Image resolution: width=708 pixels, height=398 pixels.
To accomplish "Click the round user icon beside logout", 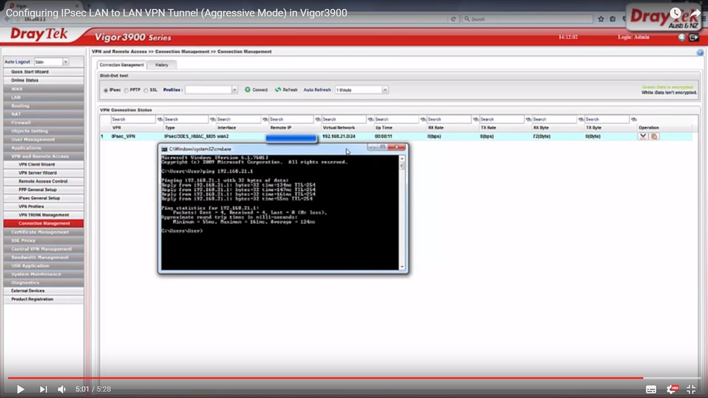I will click(x=682, y=37).
